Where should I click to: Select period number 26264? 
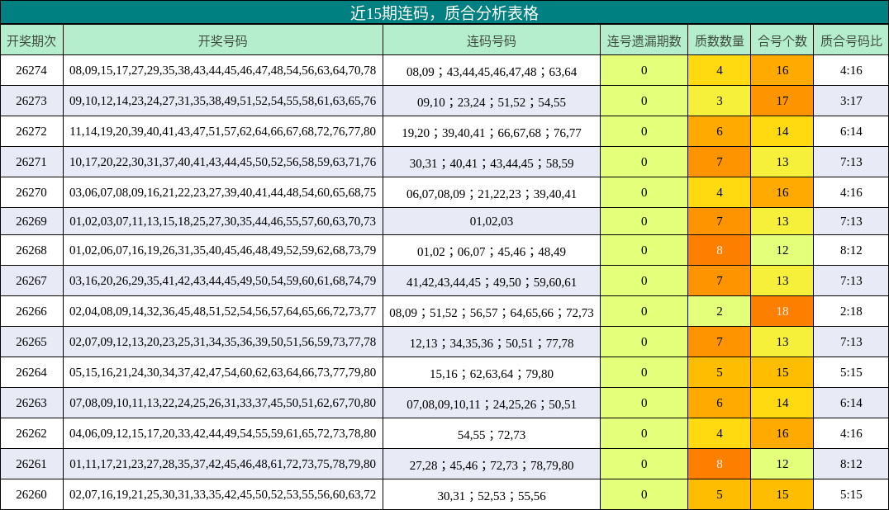(31, 372)
